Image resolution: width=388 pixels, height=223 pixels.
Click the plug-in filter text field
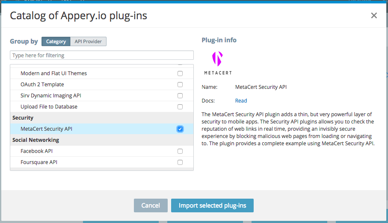pos(101,56)
